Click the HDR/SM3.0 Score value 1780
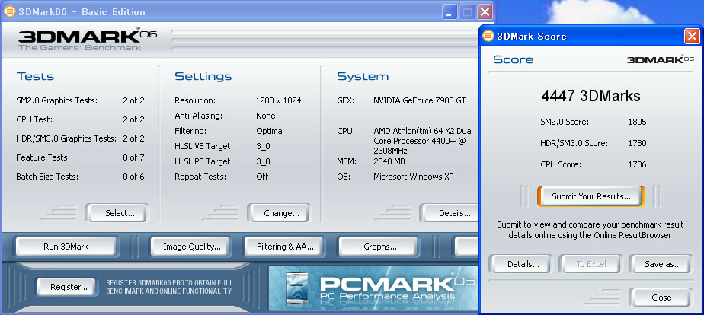Viewport: 704px width, 315px height. click(638, 143)
